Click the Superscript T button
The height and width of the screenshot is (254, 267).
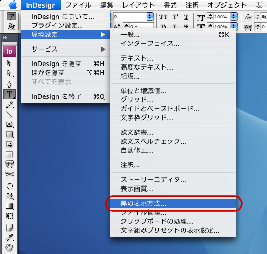tap(175, 17)
